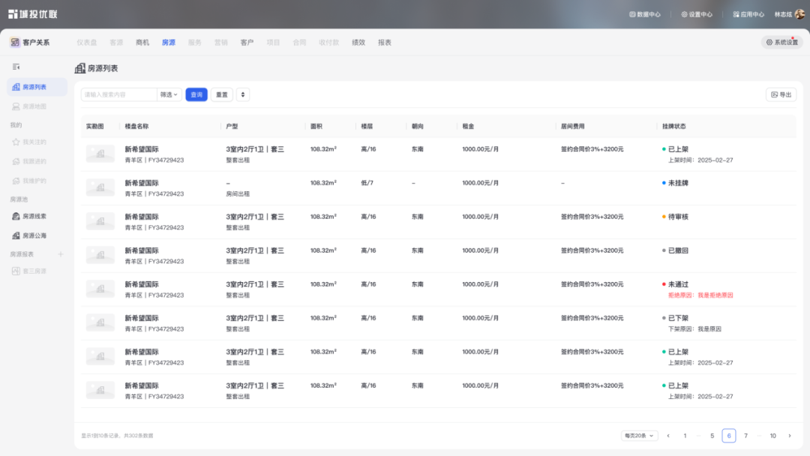Open 系统设置 with the gear icon

tap(781, 43)
